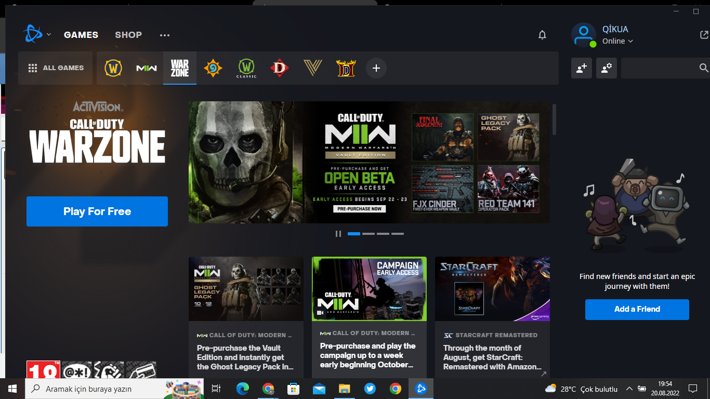Open the notifications bell
This screenshot has width=710, height=399.
542,35
